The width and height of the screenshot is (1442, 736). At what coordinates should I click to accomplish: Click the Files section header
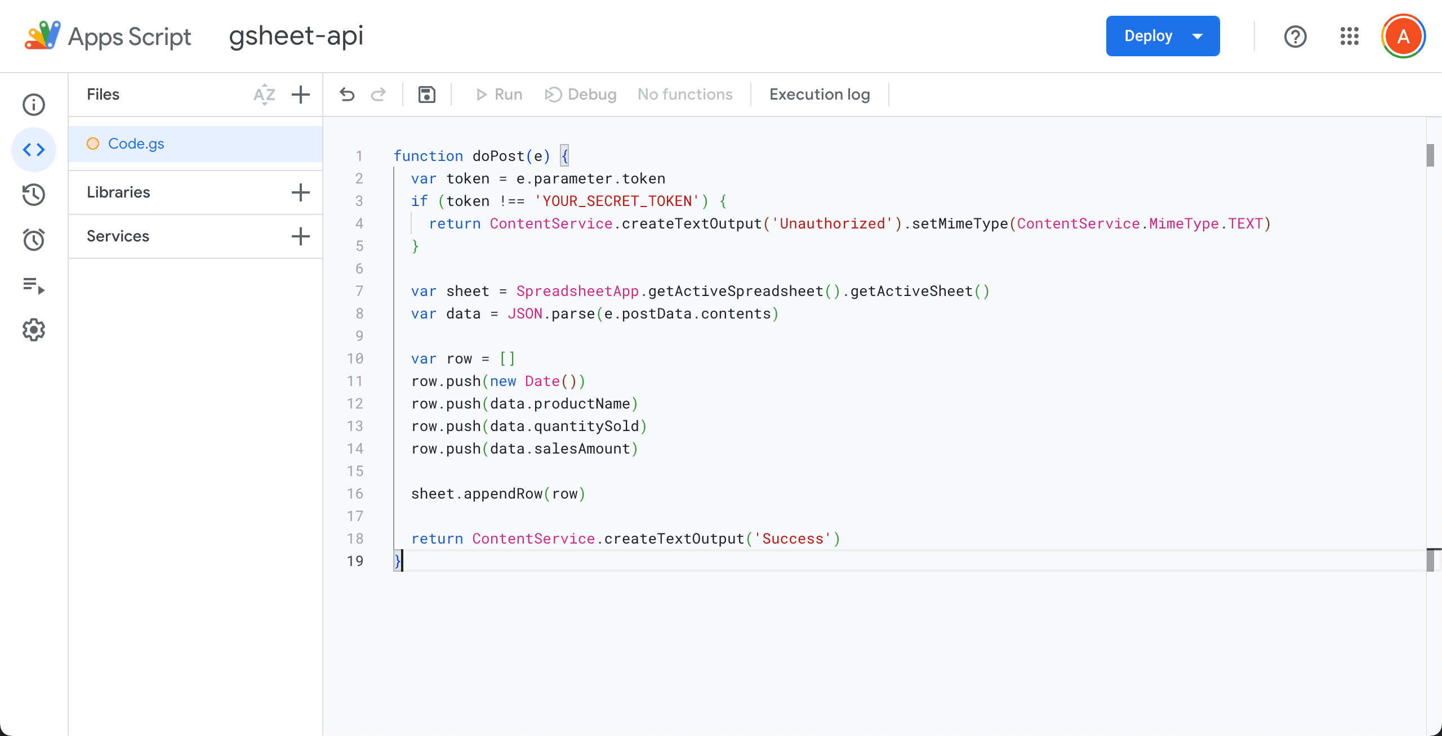point(103,95)
